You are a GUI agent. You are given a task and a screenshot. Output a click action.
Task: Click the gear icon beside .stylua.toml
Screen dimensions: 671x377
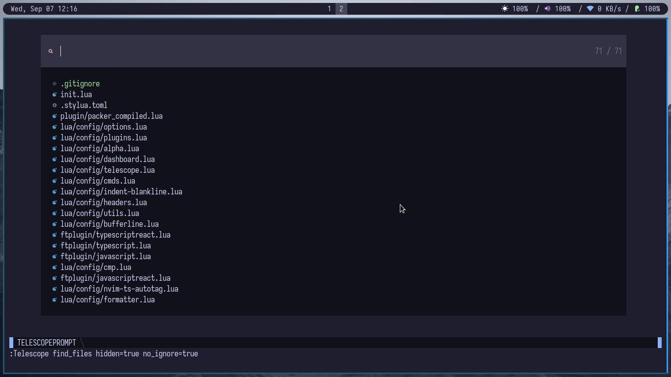coord(55,105)
